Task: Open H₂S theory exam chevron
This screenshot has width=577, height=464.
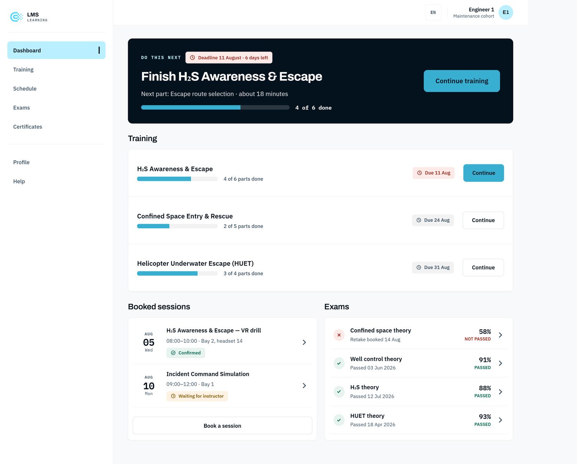Action: point(500,391)
